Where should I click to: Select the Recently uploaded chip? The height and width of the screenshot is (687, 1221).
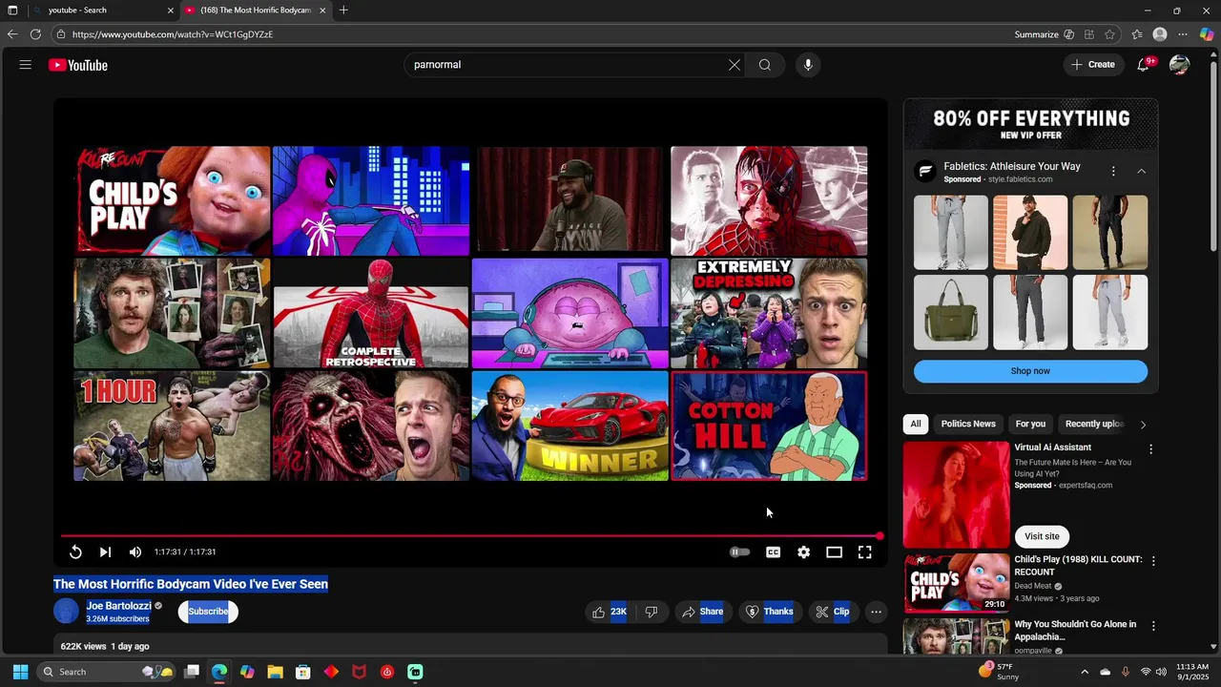point(1094,424)
